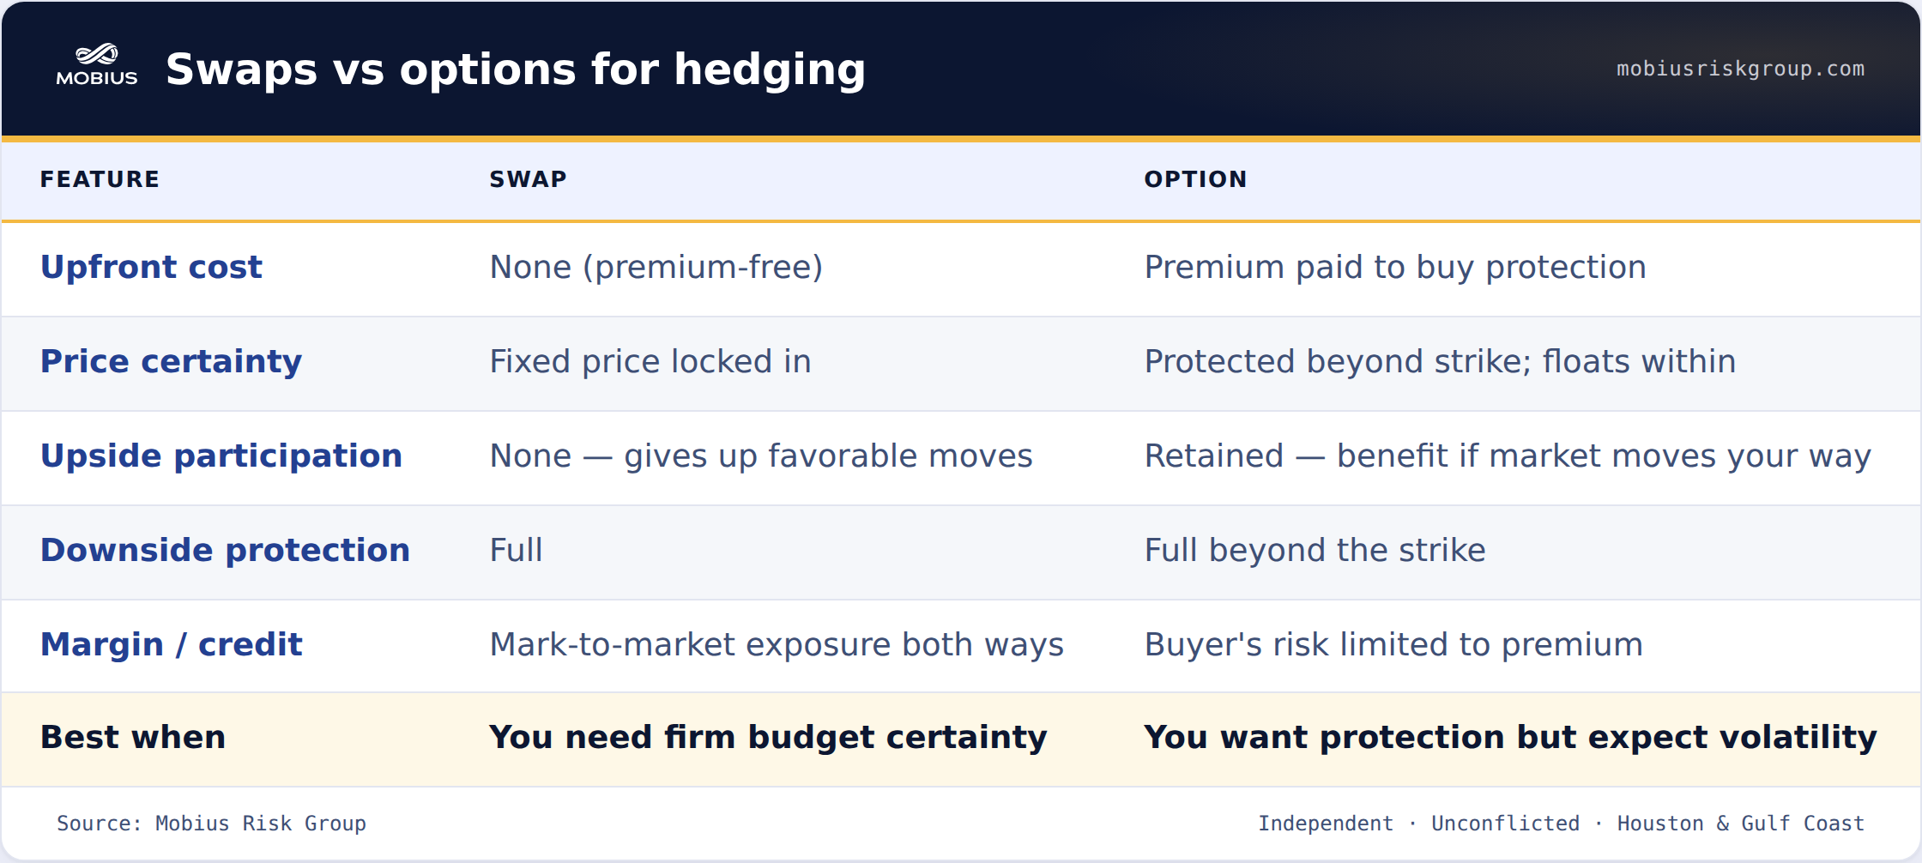Screen dimensions: 1922x863
Task: Click the Upfront cost row label
Action: (x=151, y=267)
